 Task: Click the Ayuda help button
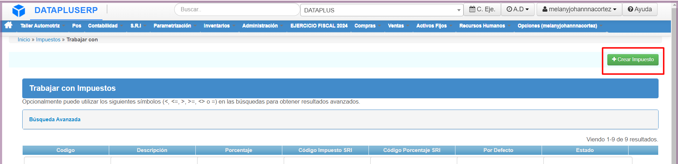point(640,10)
